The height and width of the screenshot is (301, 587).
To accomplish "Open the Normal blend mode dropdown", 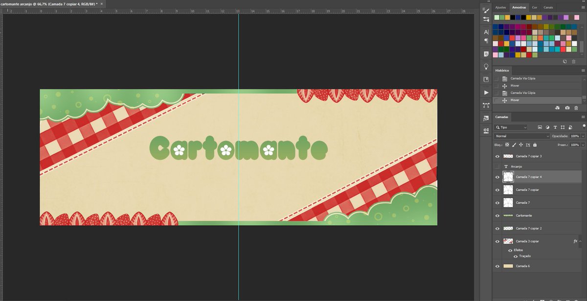I will coord(522,136).
